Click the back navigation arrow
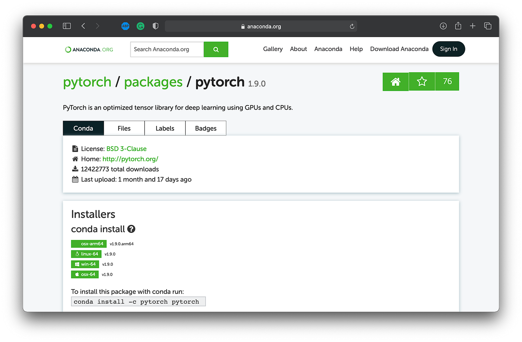The image size is (522, 342). click(83, 26)
